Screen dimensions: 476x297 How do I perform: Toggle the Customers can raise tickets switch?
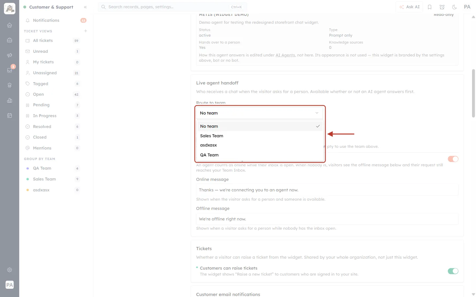[453, 271]
